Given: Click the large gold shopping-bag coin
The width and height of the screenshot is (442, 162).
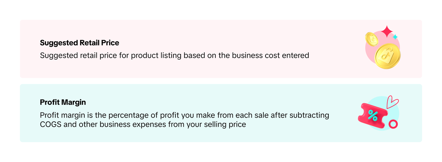Looking at the screenshot, I should click(x=388, y=56).
